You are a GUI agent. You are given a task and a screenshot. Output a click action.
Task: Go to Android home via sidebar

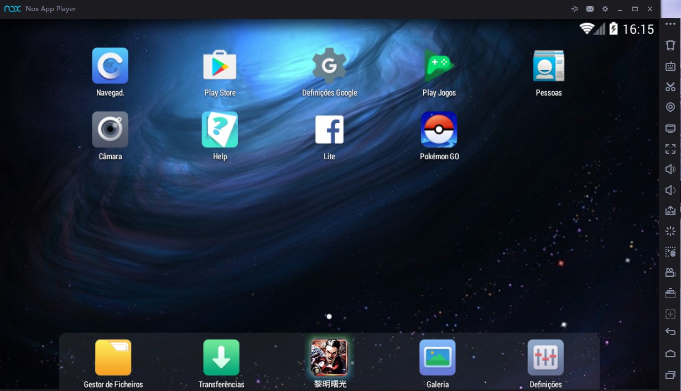coord(670,353)
